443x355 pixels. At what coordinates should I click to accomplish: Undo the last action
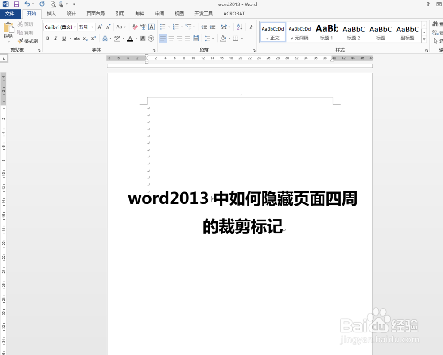pyautogui.click(x=27, y=4)
